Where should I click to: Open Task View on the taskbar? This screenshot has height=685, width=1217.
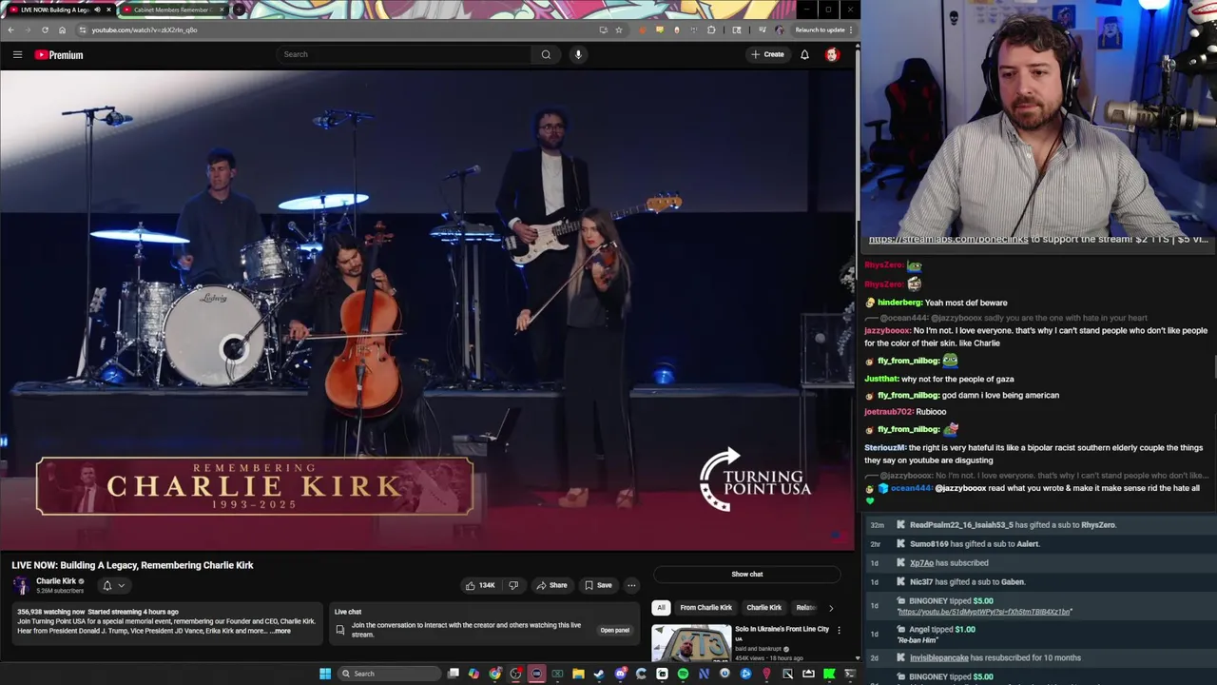[x=453, y=674]
